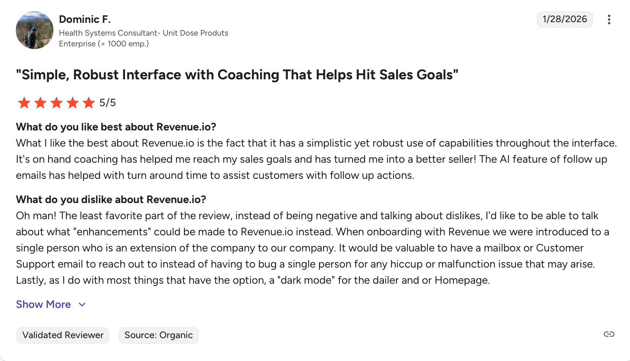Click "What do you dislike" heading

tap(111, 200)
